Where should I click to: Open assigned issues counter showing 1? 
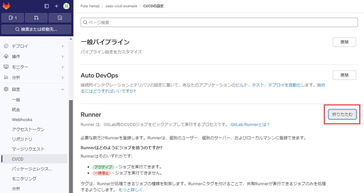12,18
